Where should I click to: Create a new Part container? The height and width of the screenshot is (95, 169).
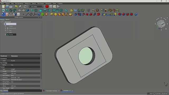click(72, 10)
